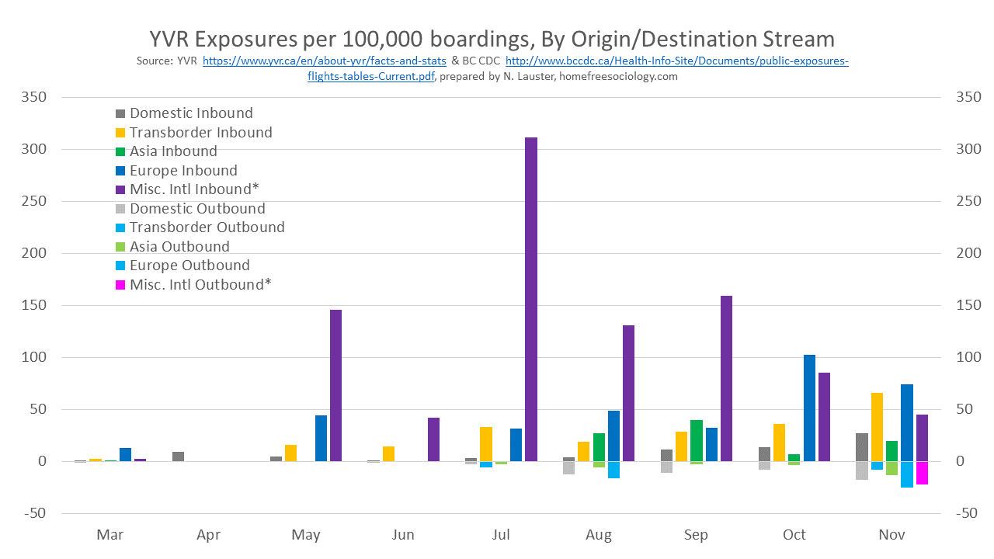Open the yvr.ca facts-and-stats link
994x559 pixels.
tap(324, 61)
